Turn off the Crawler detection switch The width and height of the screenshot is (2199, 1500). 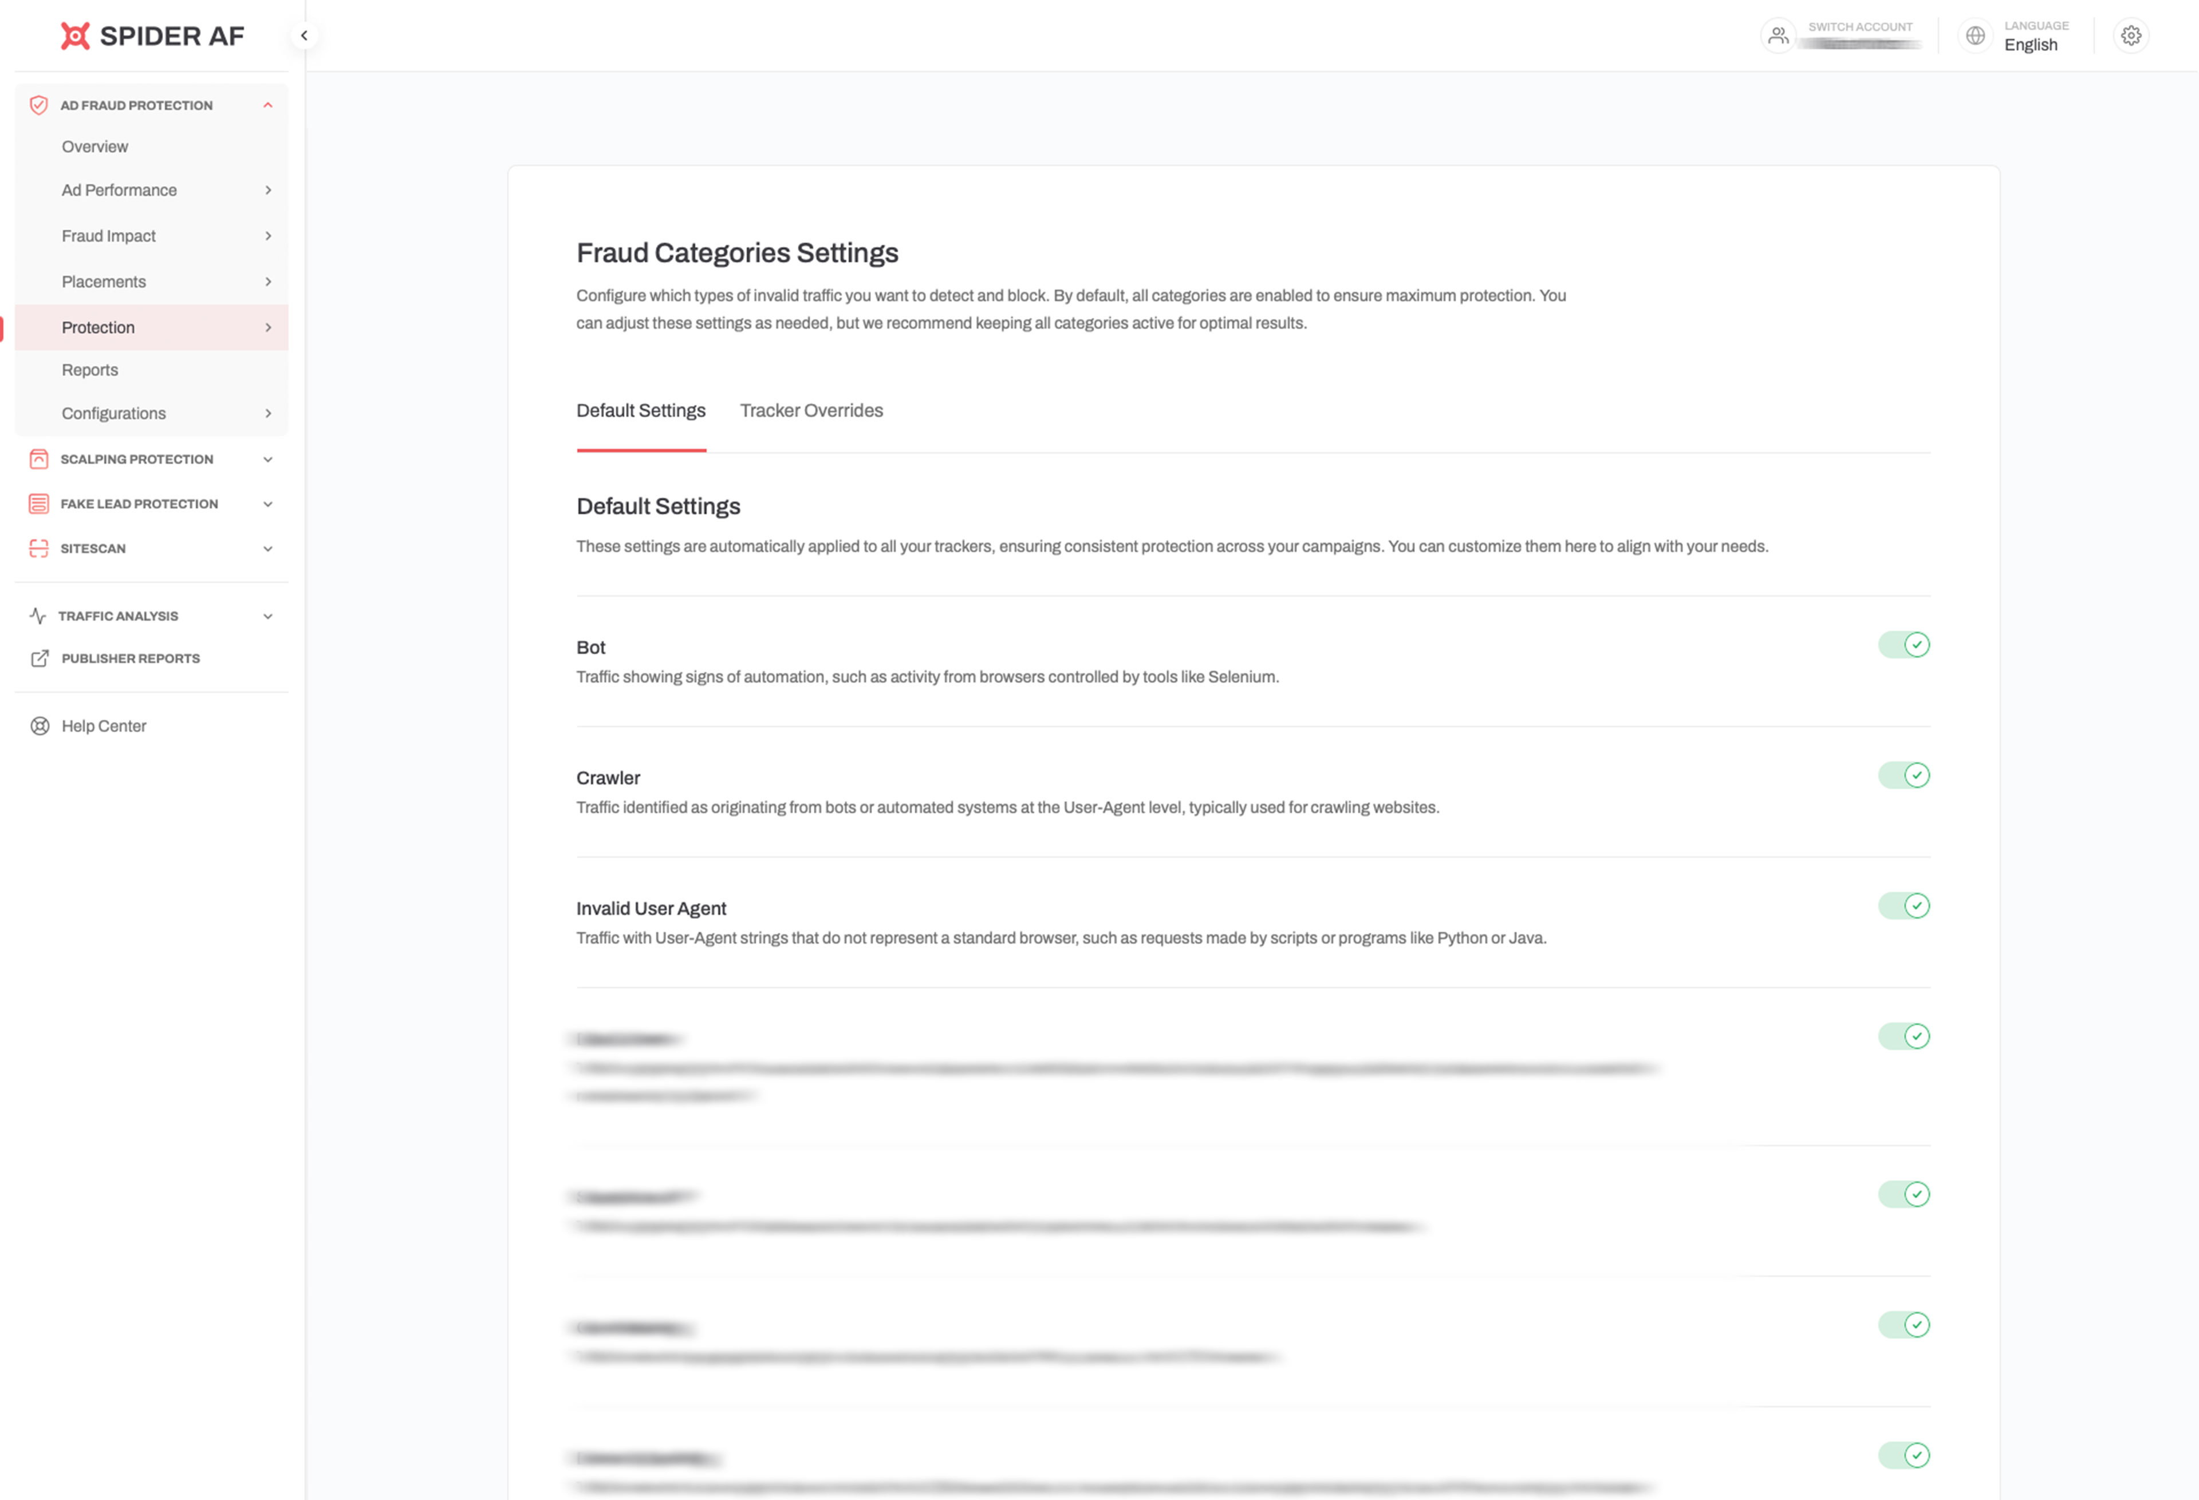click(x=1903, y=775)
